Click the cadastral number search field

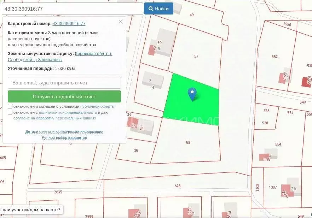(73, 8)
